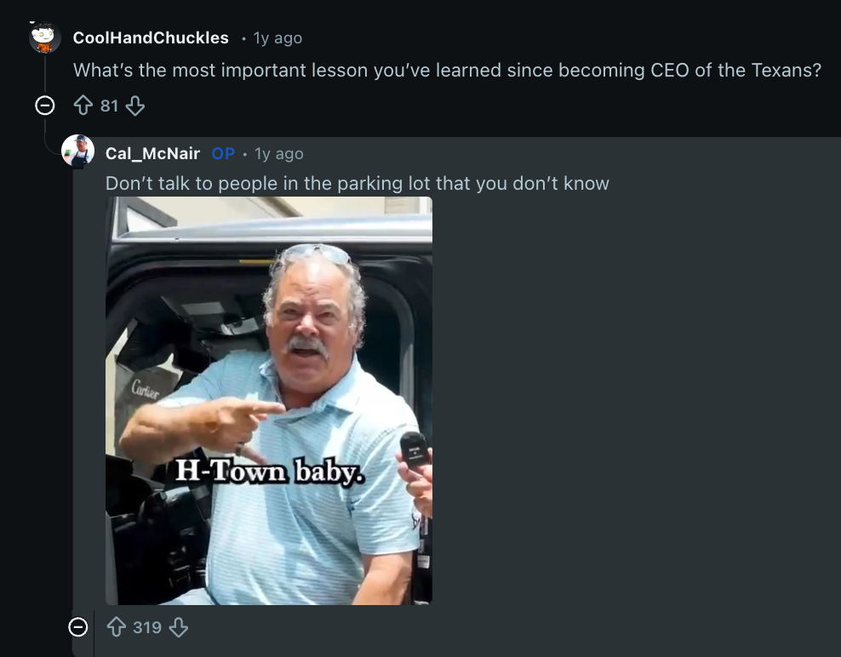Image resolution: width=841 pixels, height=657 pixels.
Task: Click the 1y ago timestamp on the question
Action: [277, 37]
